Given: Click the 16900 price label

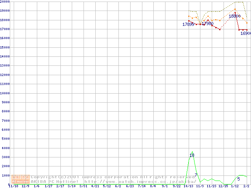Looking at the screenshot, I should click(x=246, y=34).
